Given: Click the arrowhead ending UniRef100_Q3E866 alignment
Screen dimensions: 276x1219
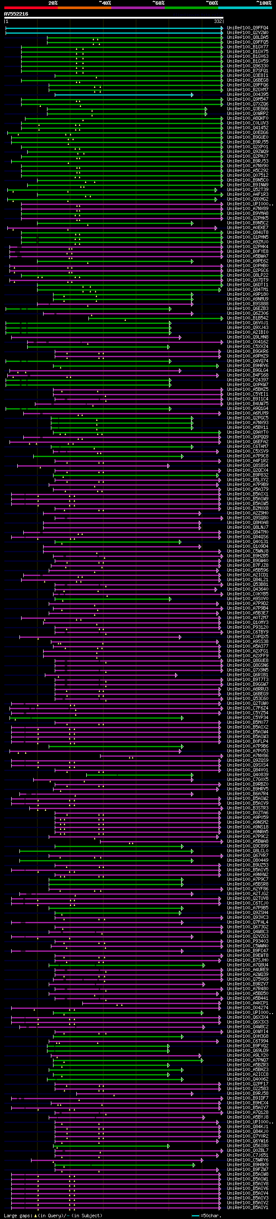Looking at the screenshot, I should (x=206, y=109).
